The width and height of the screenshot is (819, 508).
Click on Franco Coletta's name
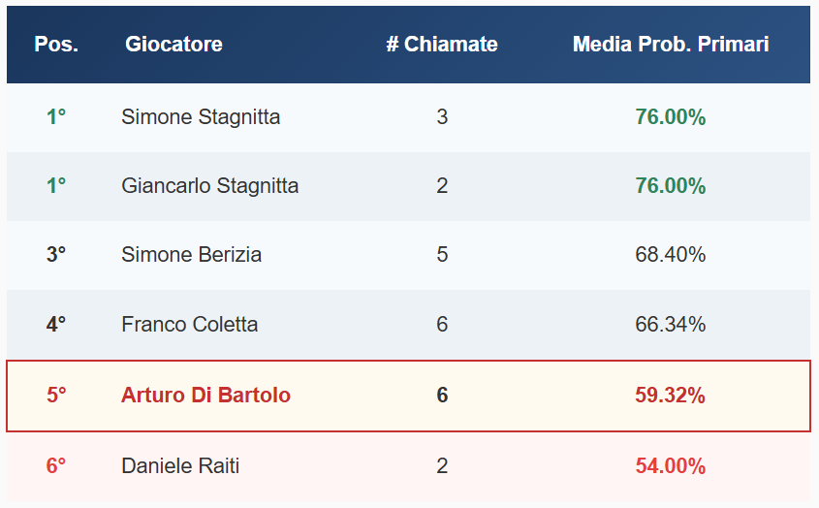click(190, 324)
